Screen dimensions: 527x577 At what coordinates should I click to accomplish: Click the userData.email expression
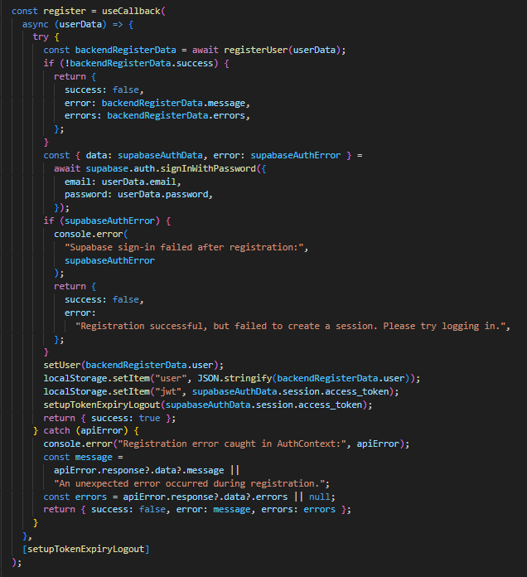[x=141, y=181]
